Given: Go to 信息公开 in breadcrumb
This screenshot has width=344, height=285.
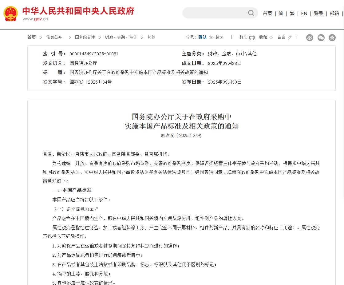Looking at the screenshot, I should [54, 37].
